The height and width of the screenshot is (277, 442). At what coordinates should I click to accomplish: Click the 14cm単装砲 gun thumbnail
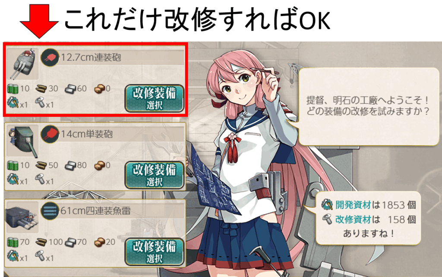coord(23,141)
